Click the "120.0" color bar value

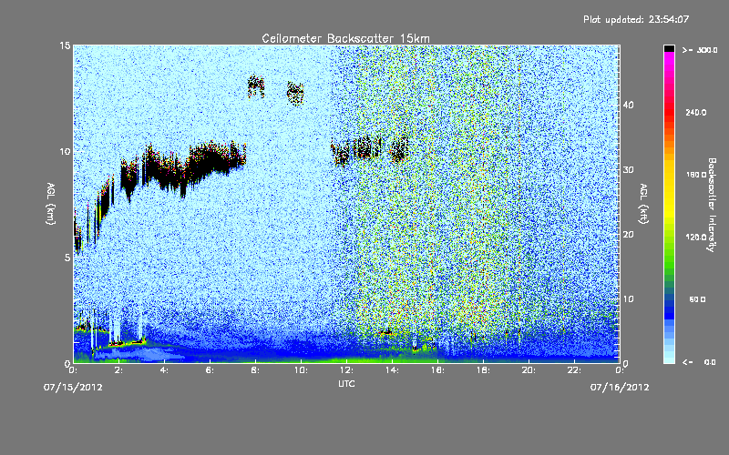(696, 237)
